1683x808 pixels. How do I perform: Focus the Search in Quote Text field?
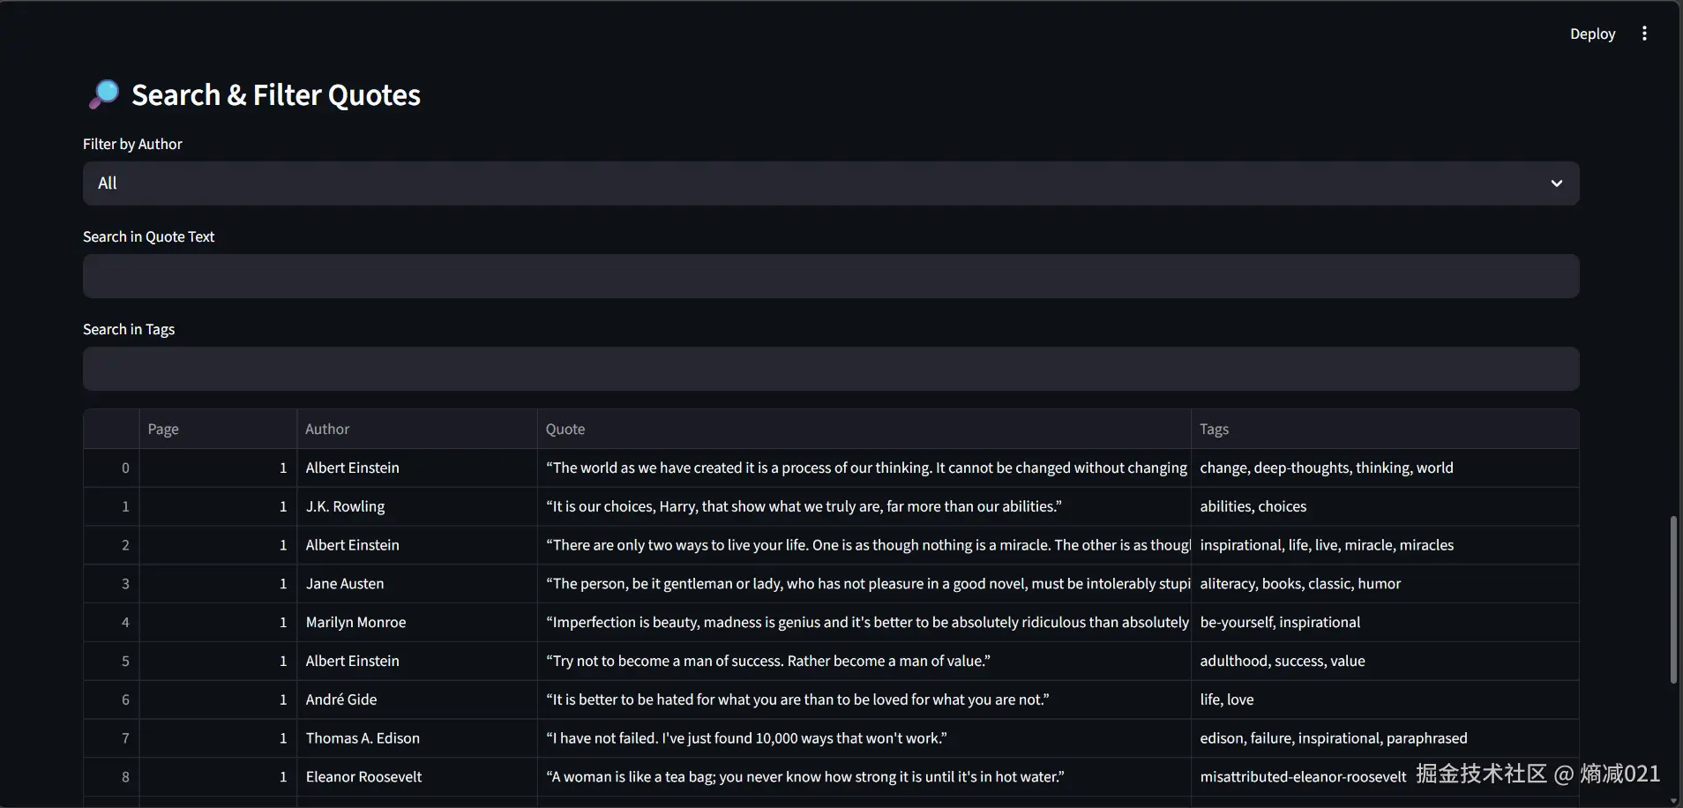pyautogui.click(x=829, y=276)
